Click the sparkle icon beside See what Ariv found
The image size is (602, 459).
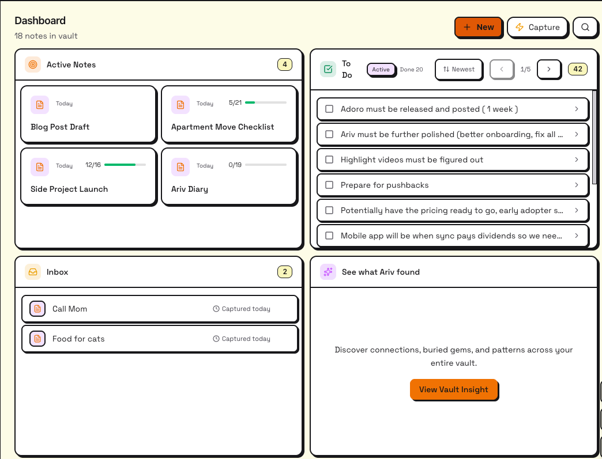click(328, 271)
